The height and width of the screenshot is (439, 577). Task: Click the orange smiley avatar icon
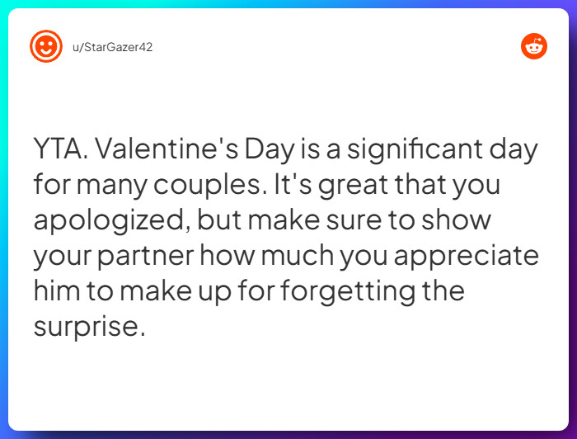(46, 46)
